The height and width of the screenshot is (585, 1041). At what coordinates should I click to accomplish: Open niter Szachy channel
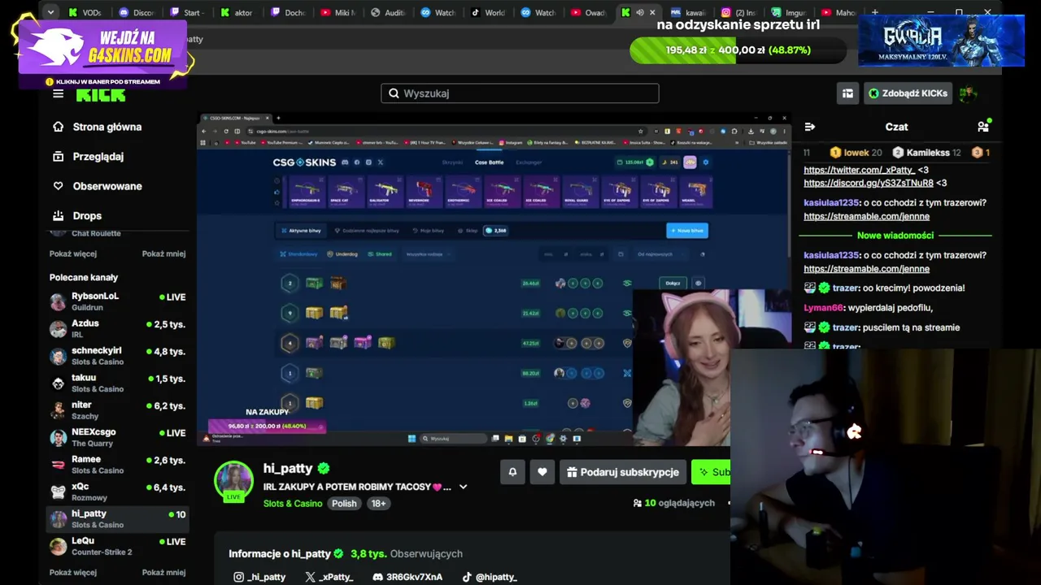click(x=118, y=410)
